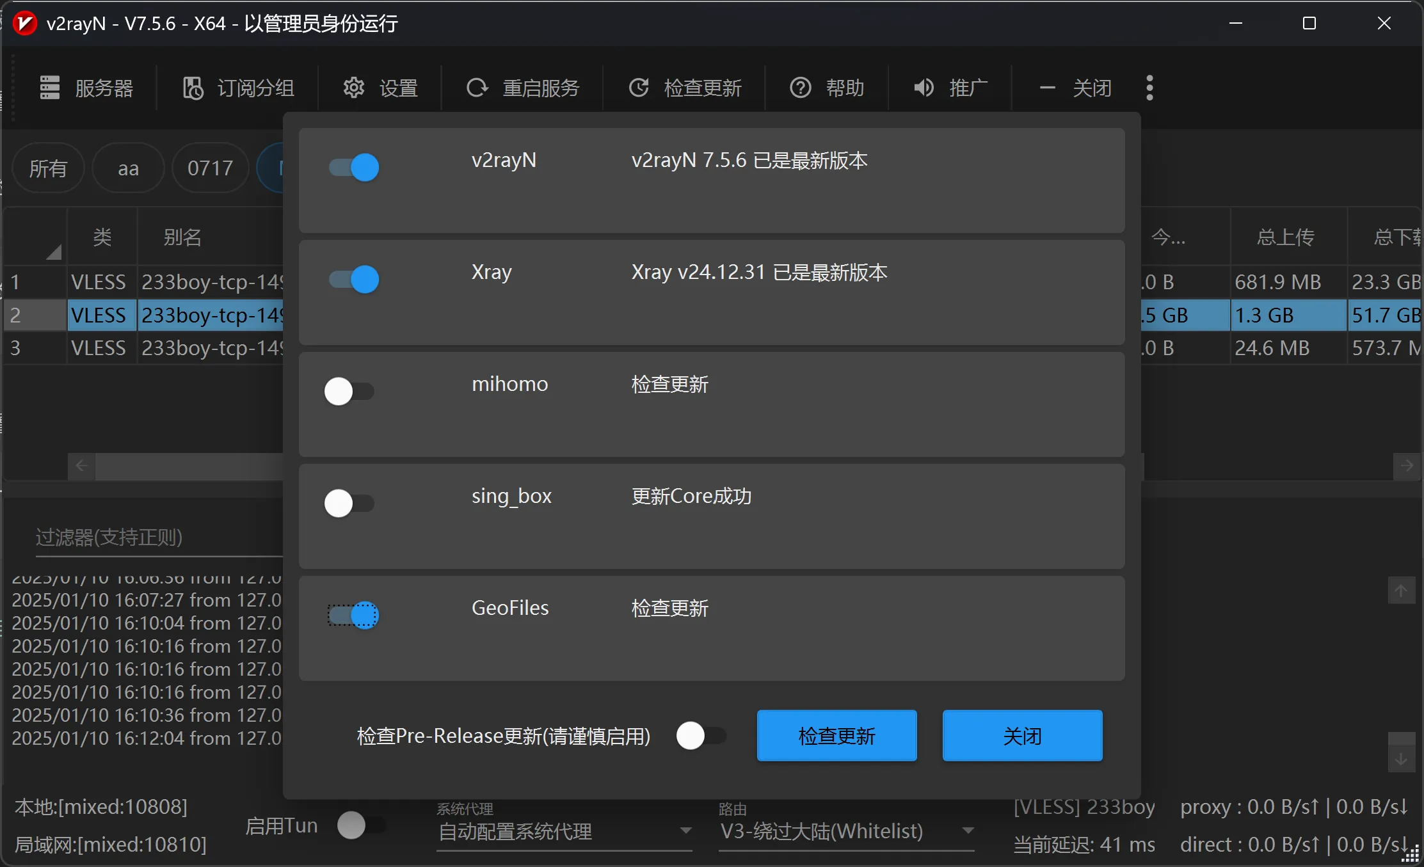Click the 当前延迟: 41 ms status

pyautogui.click(x=1085, y=845)
